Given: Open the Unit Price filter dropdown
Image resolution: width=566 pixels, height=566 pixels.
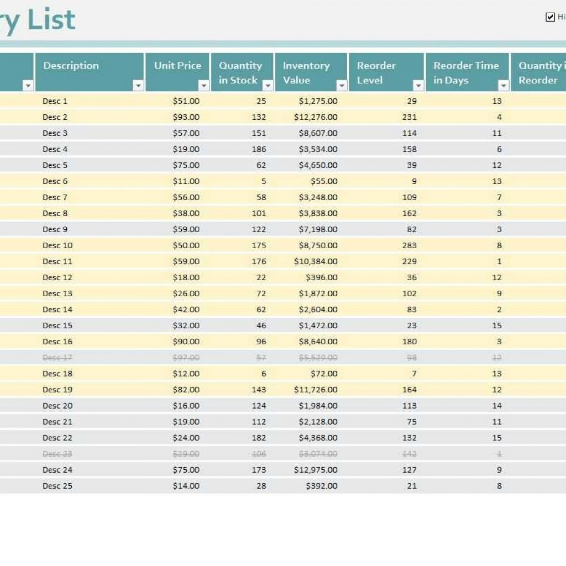Looking at the screenshot, I should (203, 85).
